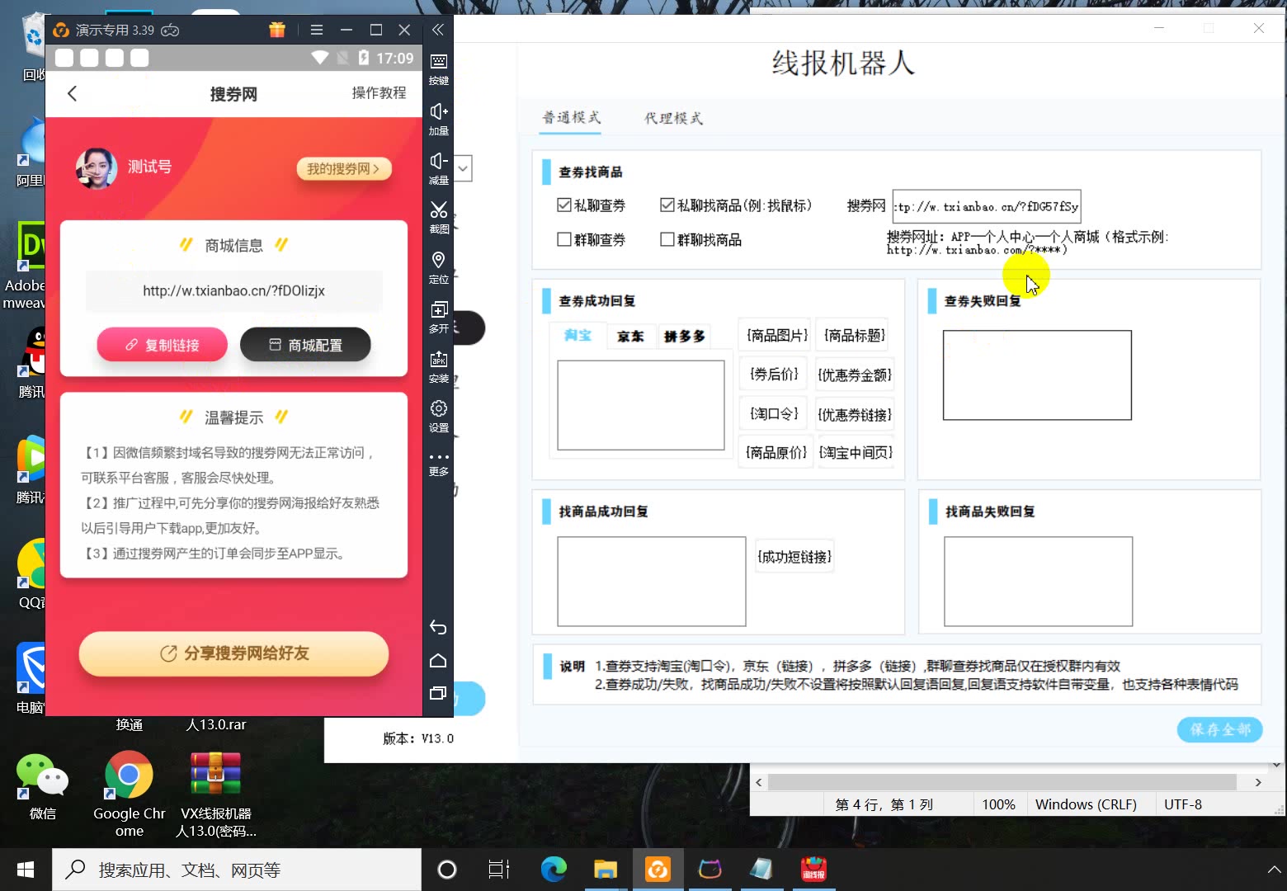Screen dimensions: 1287x891
Task: Click the Notepad scrollbar right arrow
Action: coord(1257,782)
